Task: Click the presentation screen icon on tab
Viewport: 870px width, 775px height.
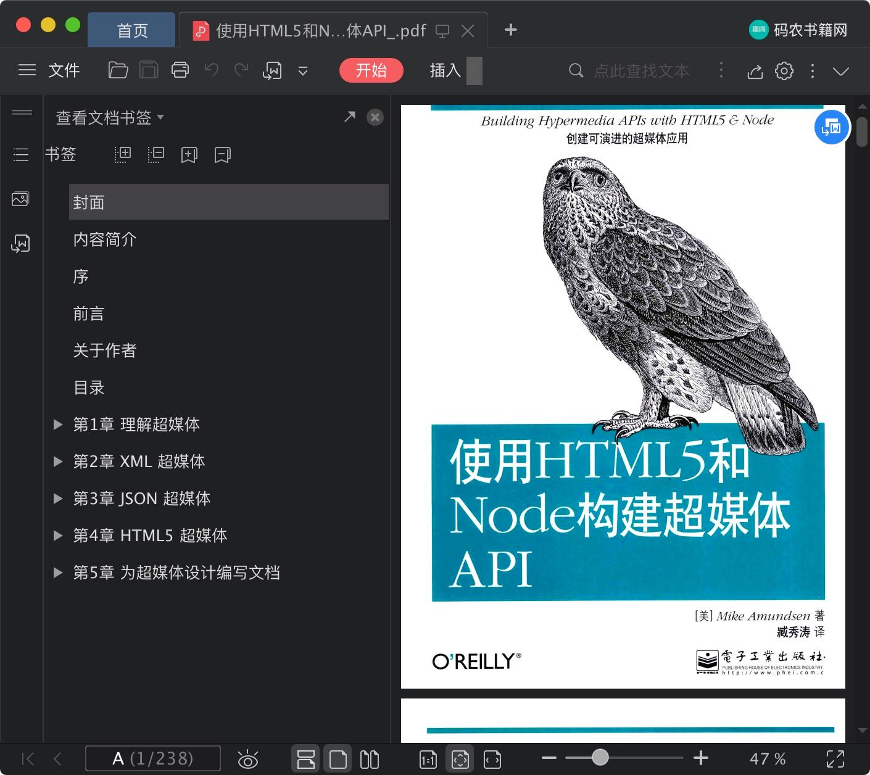Action: [x=442, y=31]
